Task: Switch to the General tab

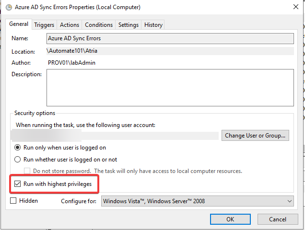Action: (x=19, y=24)
